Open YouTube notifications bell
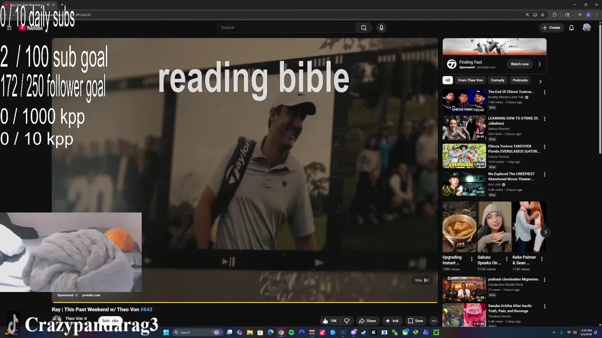Viewport: 602px width, 338px height. point(571,28)
